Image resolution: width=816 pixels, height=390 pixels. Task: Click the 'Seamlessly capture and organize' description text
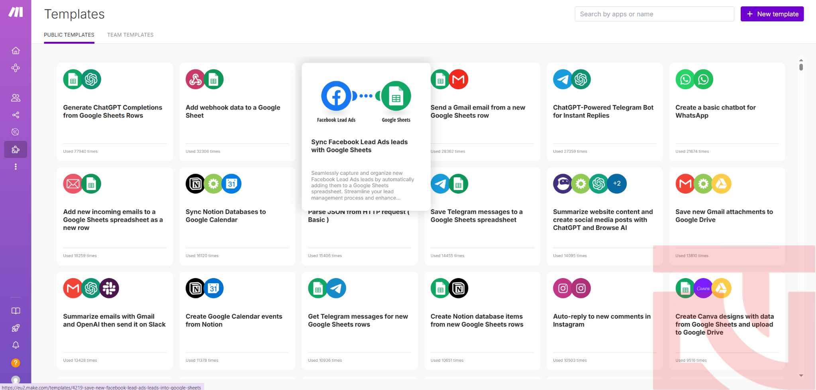363,186
